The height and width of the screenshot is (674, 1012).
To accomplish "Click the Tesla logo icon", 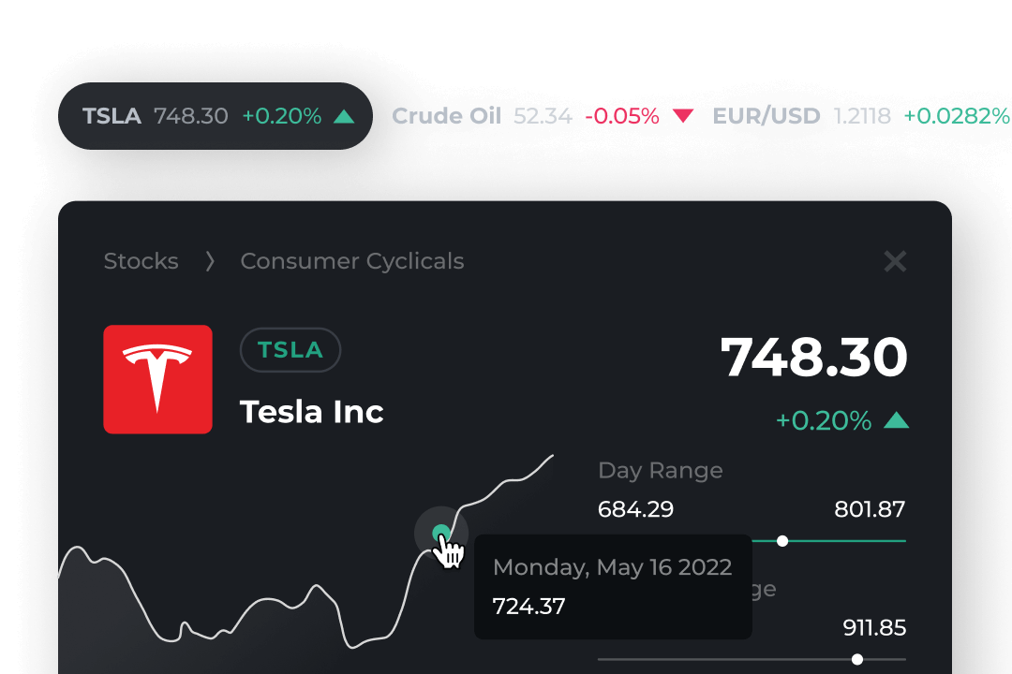I will point(157,379).
